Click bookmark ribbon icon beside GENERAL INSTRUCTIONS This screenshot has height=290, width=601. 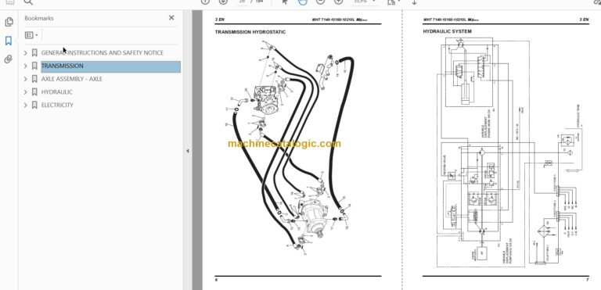34,53
